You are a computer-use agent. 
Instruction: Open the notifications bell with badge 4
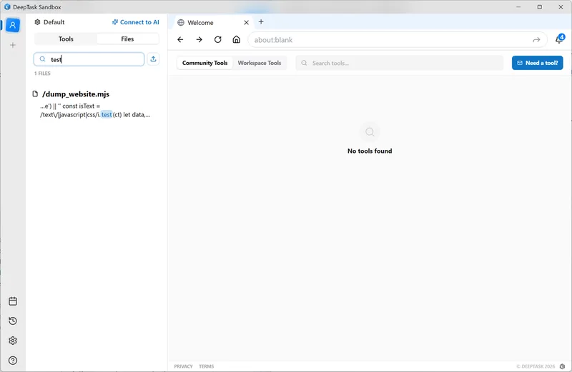pos(559,40)
